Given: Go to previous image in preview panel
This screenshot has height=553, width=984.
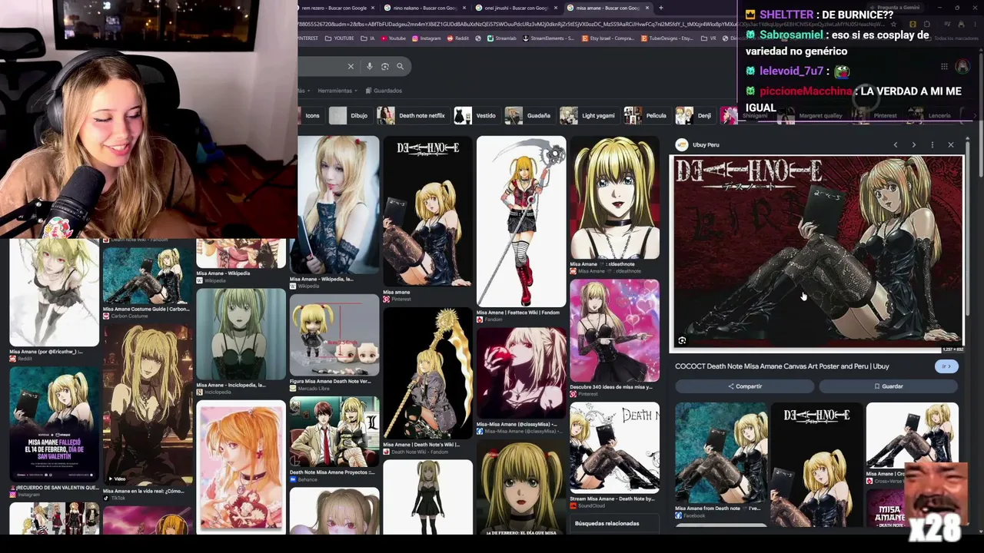Looking at the screenshot, I should click(x=895, y=144).
